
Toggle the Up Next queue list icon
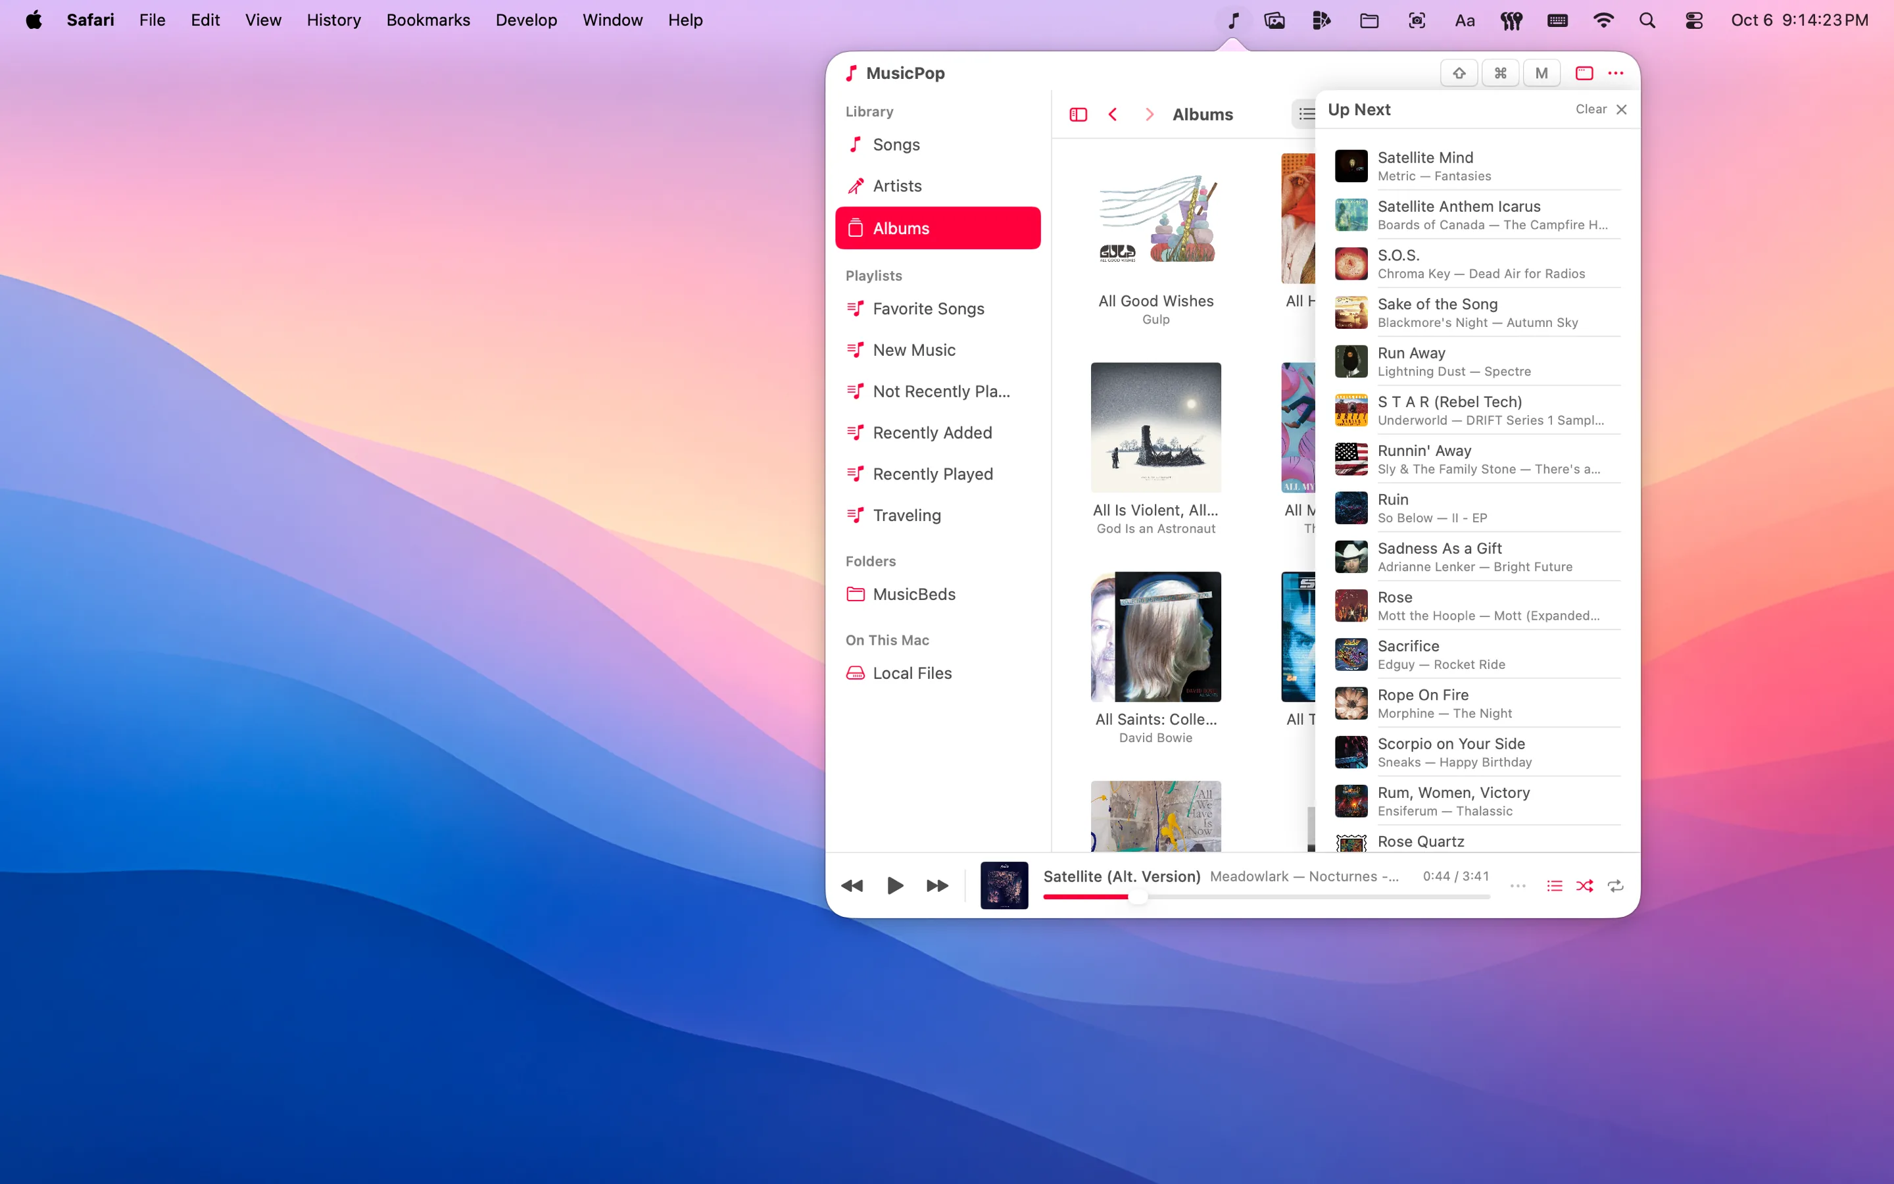coord(1555,885)
